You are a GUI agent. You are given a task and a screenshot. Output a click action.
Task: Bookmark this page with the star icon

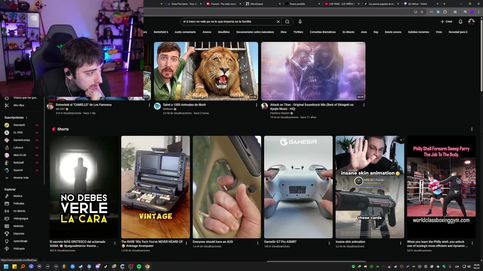[422, 12]
